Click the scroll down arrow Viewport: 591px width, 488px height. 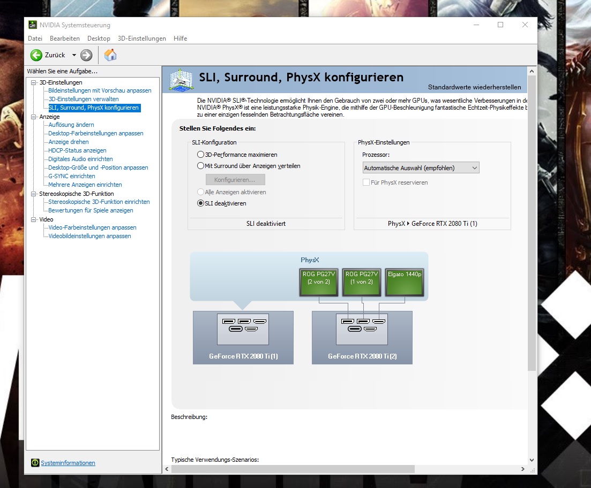[x=532, y=460]
